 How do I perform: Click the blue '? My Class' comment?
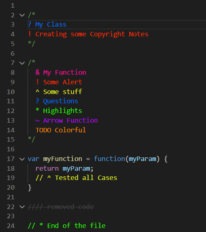point(47,25)
